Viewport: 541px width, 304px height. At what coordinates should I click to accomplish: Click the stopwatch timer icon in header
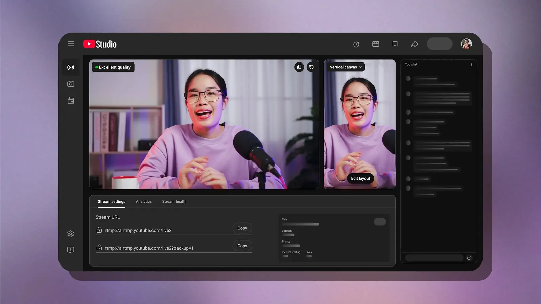pyautogui.click(x=356, y=44)
